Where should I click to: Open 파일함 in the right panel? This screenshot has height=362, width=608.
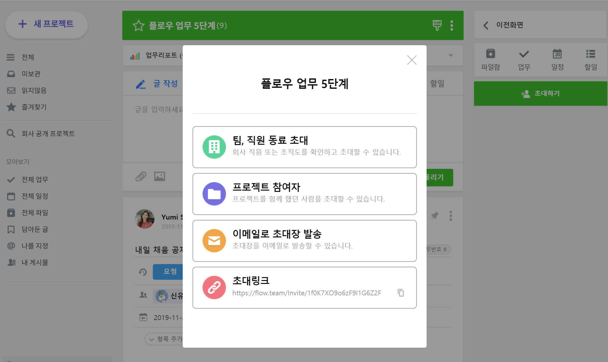pos(490,60)
